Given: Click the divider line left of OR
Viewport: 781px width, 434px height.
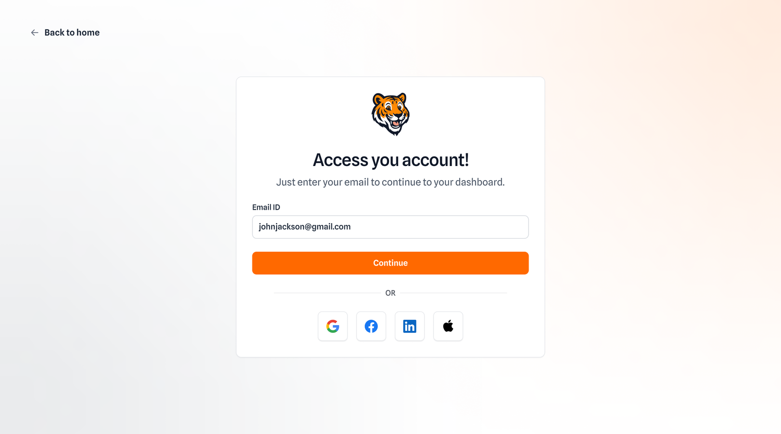Looking at the screenshot, I should [x=327, y=293].
